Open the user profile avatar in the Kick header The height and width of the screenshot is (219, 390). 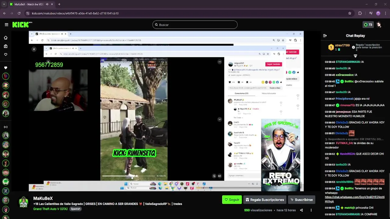point(379,25)
